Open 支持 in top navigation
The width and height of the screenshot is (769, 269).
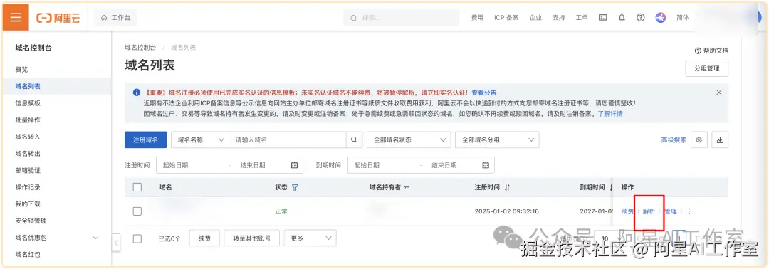559,18
